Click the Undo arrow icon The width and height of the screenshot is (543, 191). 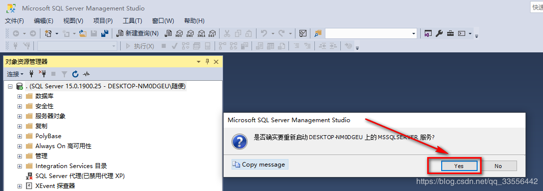pyautogui.click(x=264, y=33)
